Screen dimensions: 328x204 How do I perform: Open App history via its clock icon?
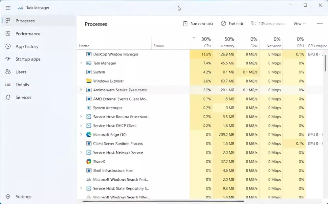8,46
